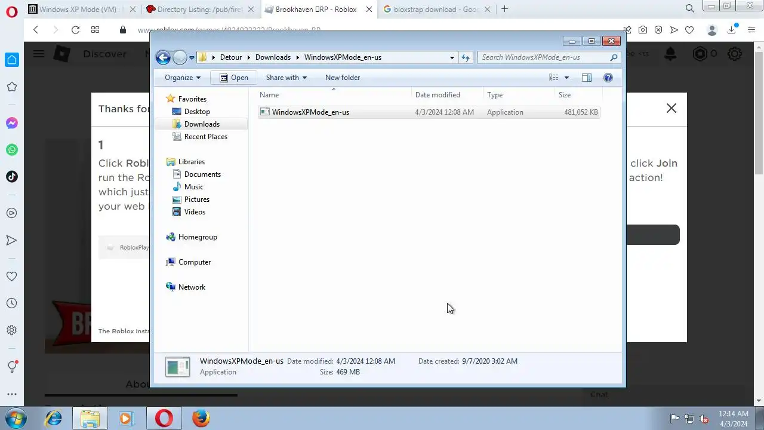Close the Roblox thanks dialog X
The height and width of the screenshot is (430, 764).
671,108
